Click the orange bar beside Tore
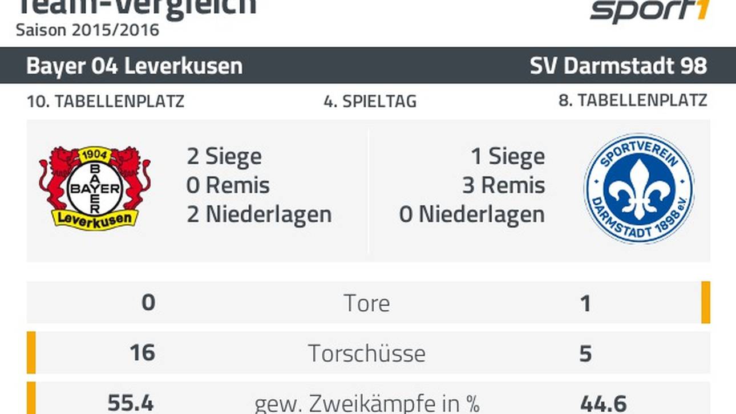 tap(706, 302)
